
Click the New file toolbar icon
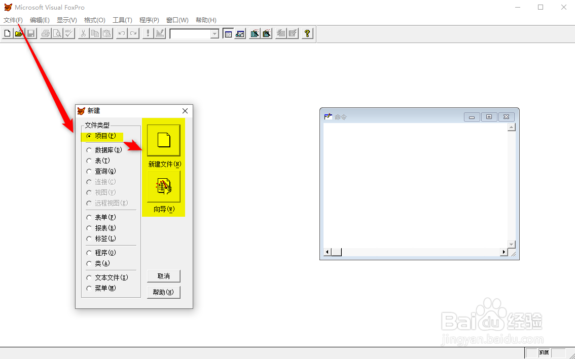pos(7,34)
